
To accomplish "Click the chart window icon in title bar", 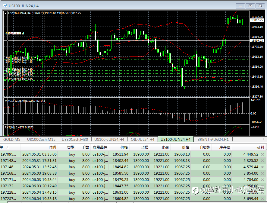I will (5, 6).
